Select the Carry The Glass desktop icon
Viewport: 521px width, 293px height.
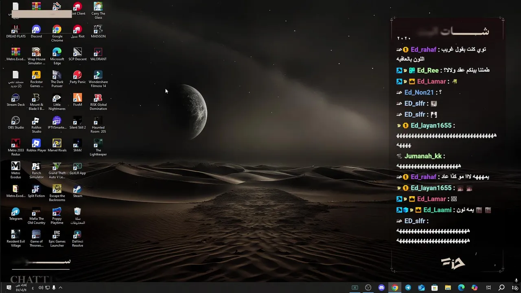tap(98, 11)
